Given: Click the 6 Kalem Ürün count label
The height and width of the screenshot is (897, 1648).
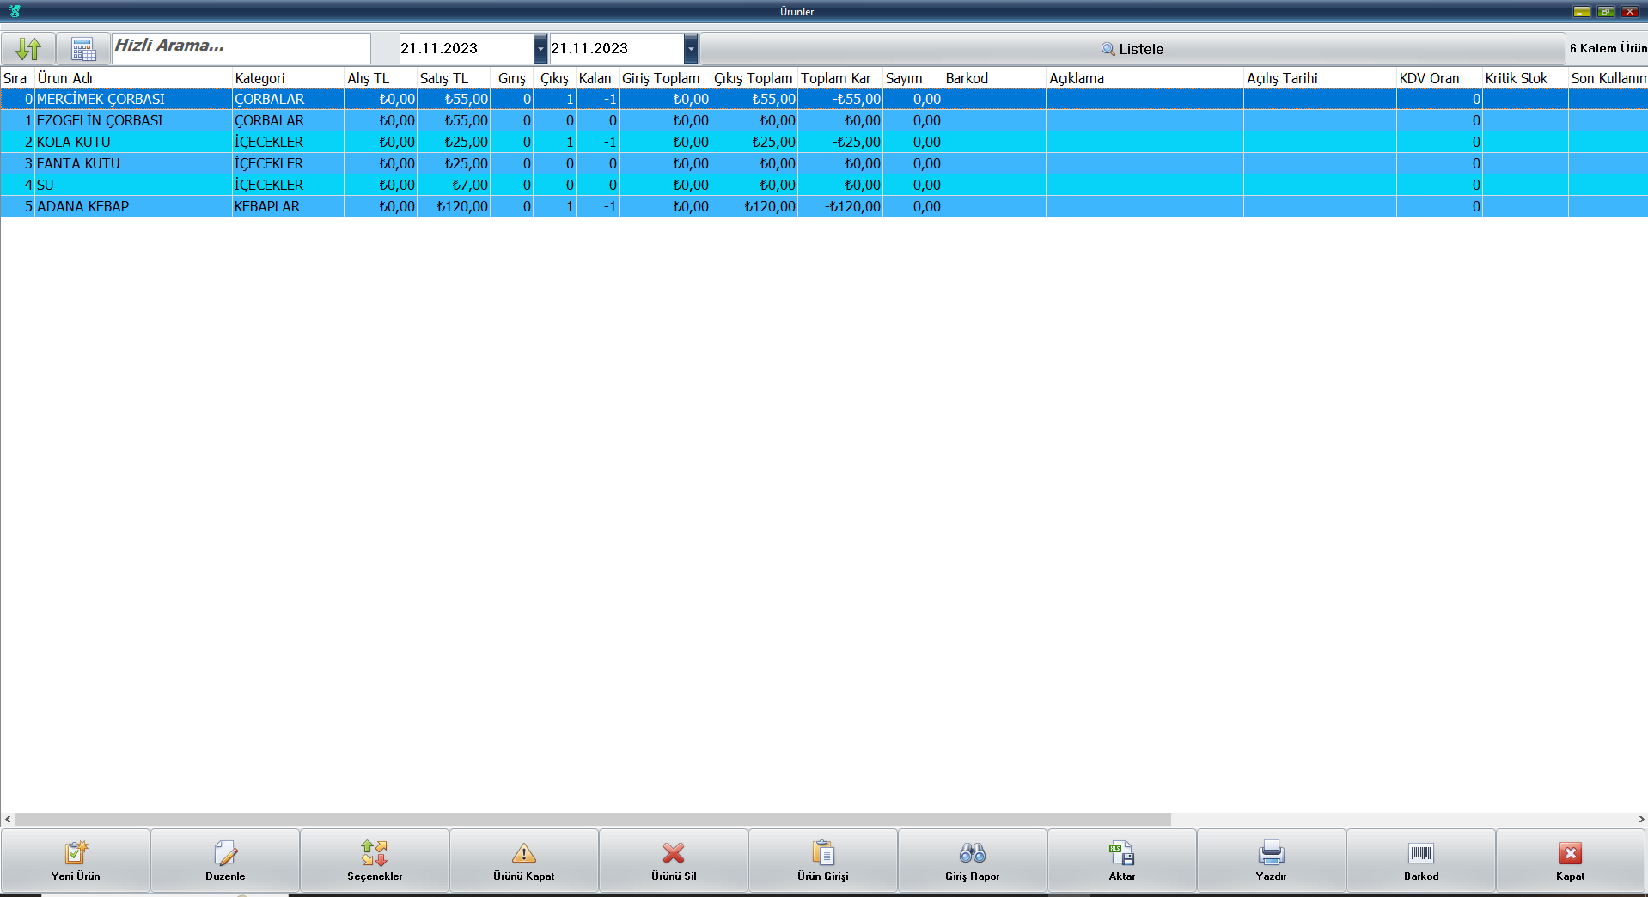Looking at the screenshot, I should click(x=1608, y=48).
